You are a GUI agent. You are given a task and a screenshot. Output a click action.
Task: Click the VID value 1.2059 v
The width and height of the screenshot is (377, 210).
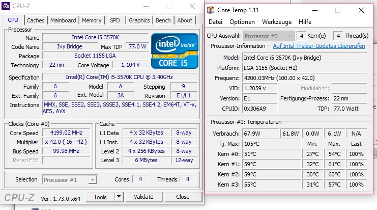pos(259,88)
